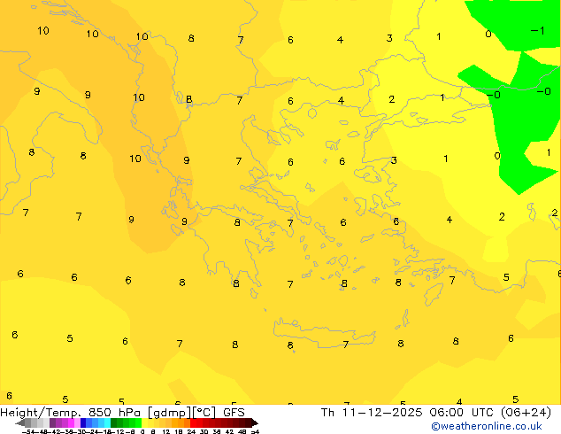
Task: Select the '[°C]' unit label
Action: (x=204, y=413)
